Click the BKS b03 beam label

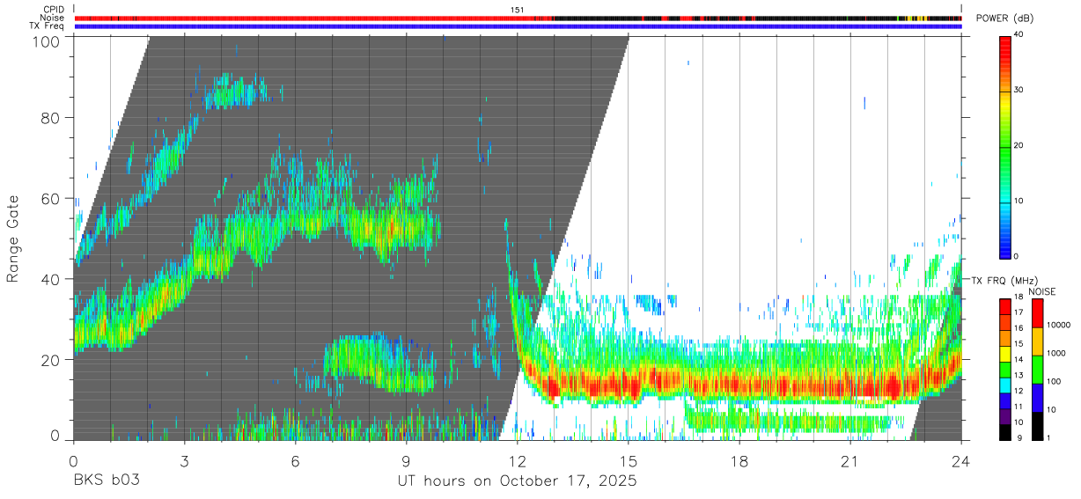[x=106, y=481]
